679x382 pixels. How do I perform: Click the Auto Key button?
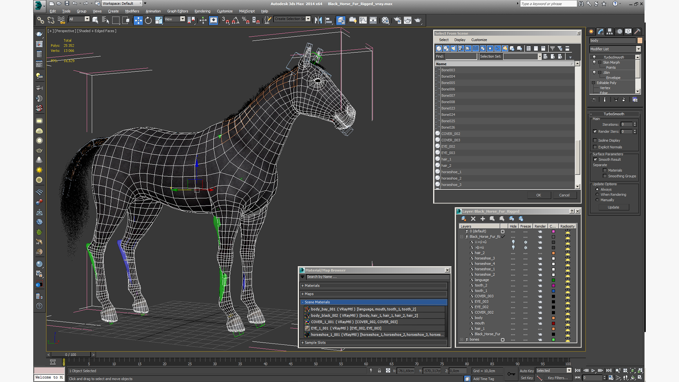pyautogui.click(x=526, y=371)
